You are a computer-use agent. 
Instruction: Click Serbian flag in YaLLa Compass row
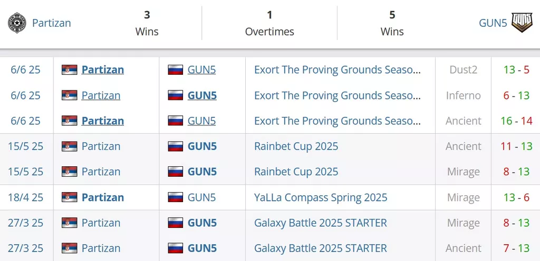pyautogui.click(x=69, y=197)
